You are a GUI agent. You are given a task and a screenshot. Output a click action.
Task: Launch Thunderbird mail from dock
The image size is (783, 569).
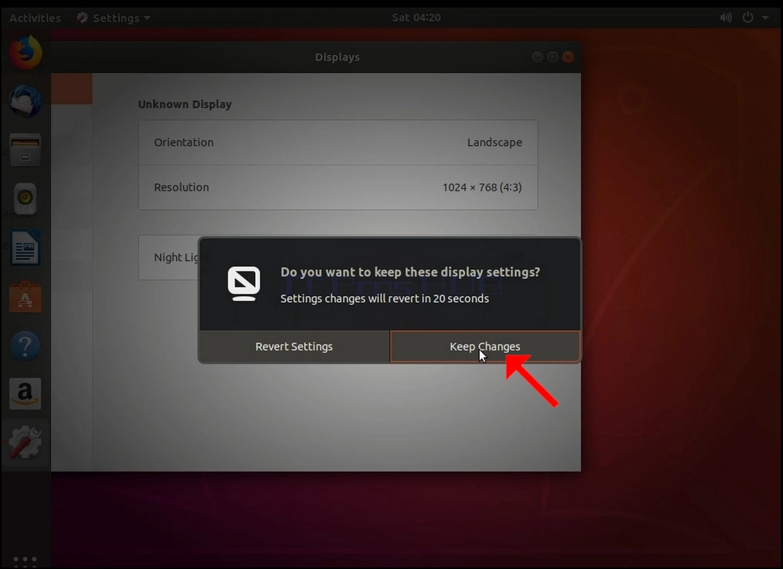coord(25,101)
